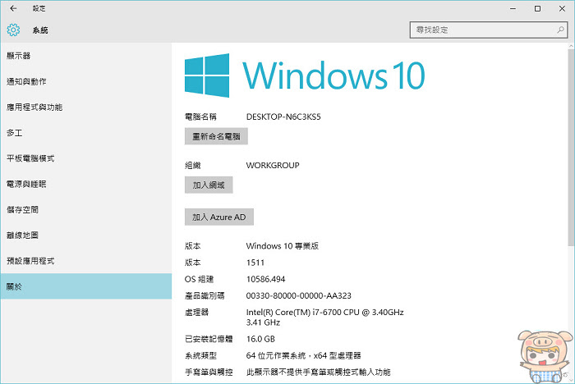This screenshot has width=575, height=384.
Task: Close the Settings window
Action: [562, 8]
